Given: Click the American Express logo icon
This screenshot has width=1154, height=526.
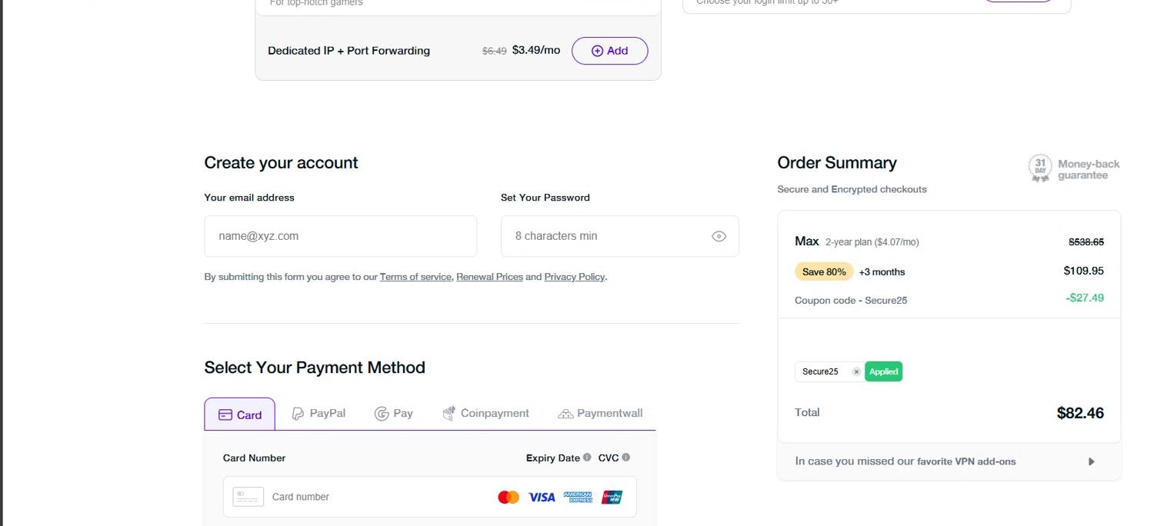Looking at the screenshot, I should 578,498.
